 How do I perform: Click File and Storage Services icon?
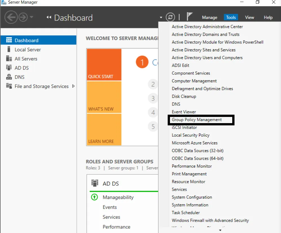coord(9,86)
